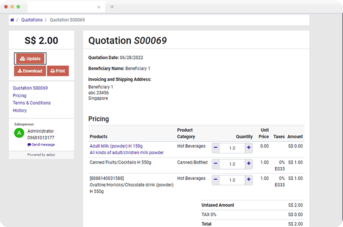Go to the Pricing sidebar link
Screen dimensions: 343x227
[19, 95]
